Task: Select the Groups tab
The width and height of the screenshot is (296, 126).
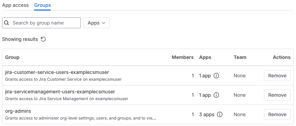Action: pyautogui.click(x=43, y=5)
